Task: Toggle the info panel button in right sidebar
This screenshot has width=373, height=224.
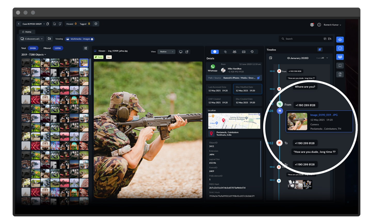Action: (x=340, y=48)
